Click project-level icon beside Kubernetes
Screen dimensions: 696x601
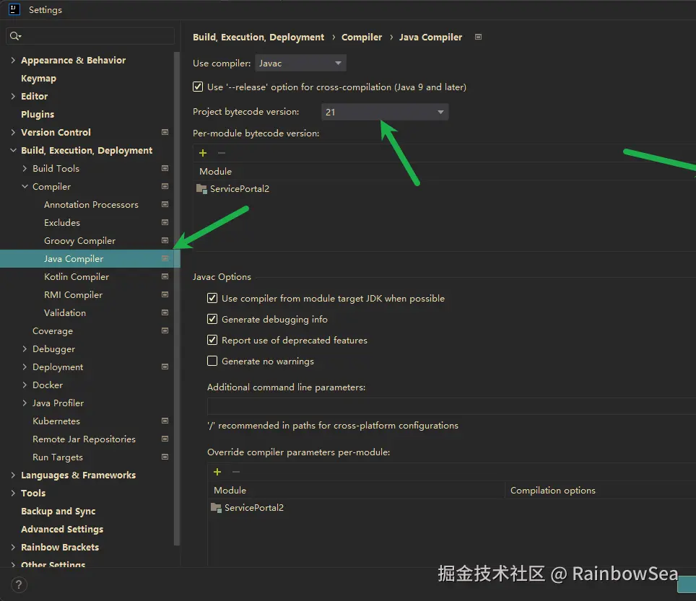point(165,421)
